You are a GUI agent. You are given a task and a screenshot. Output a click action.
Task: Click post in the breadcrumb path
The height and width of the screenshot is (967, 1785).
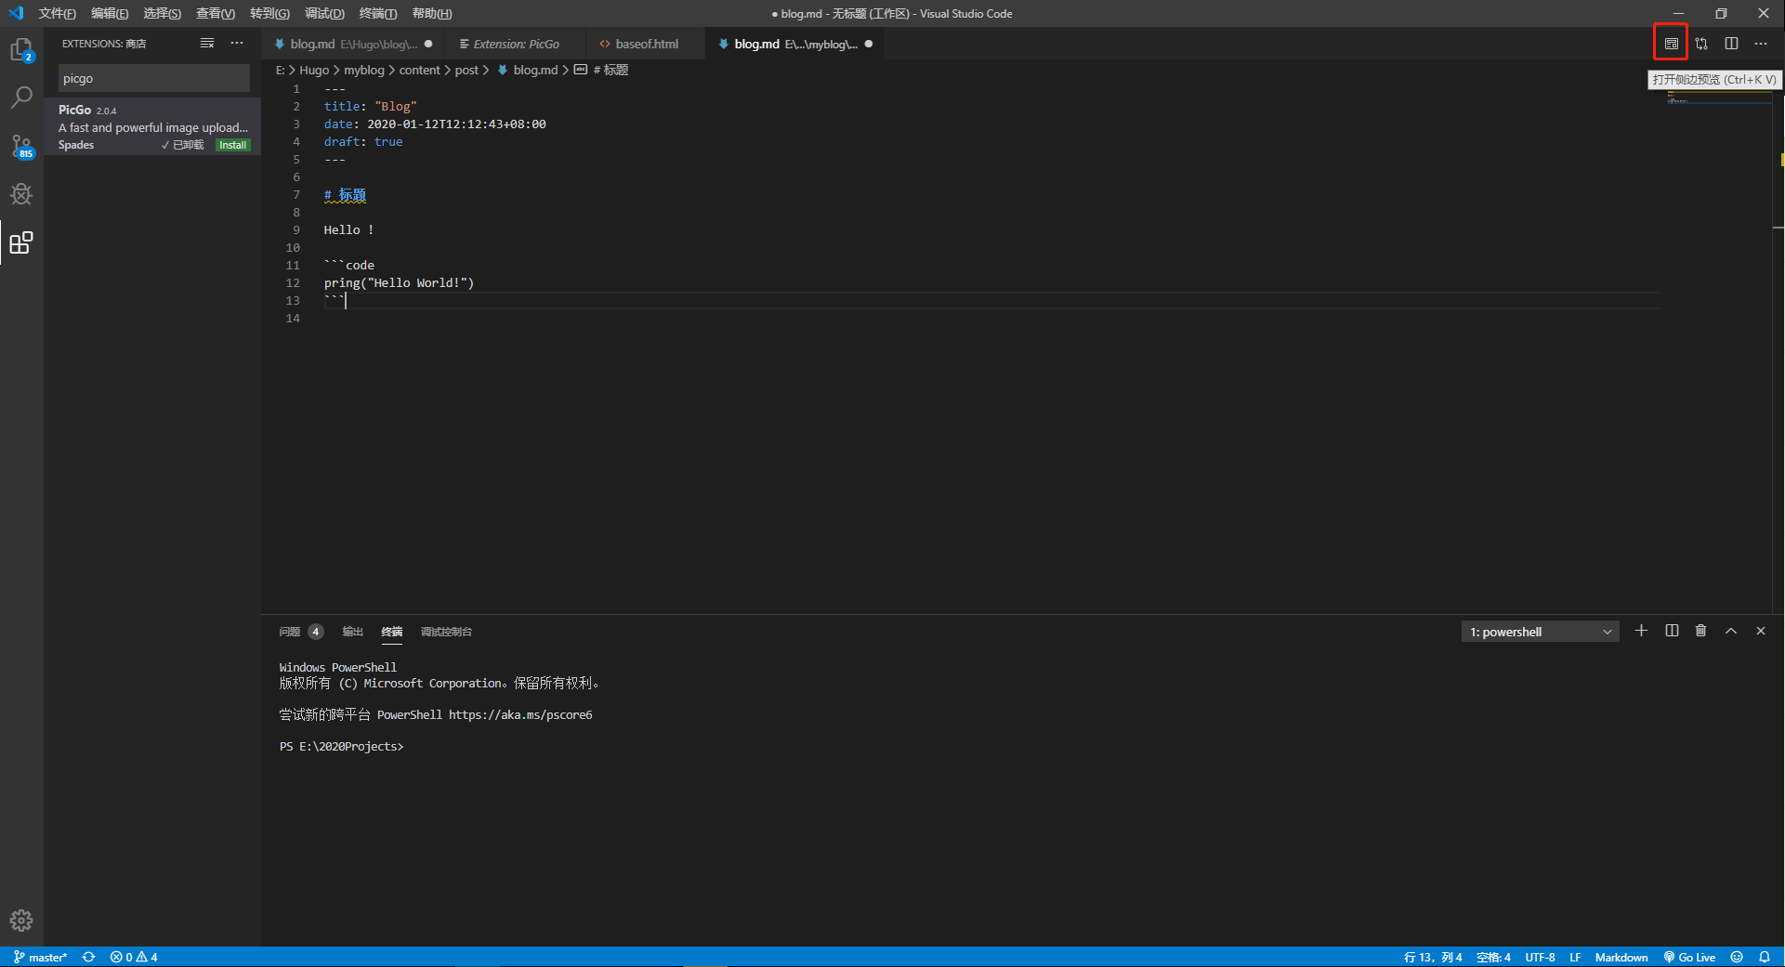click(466, 70)
